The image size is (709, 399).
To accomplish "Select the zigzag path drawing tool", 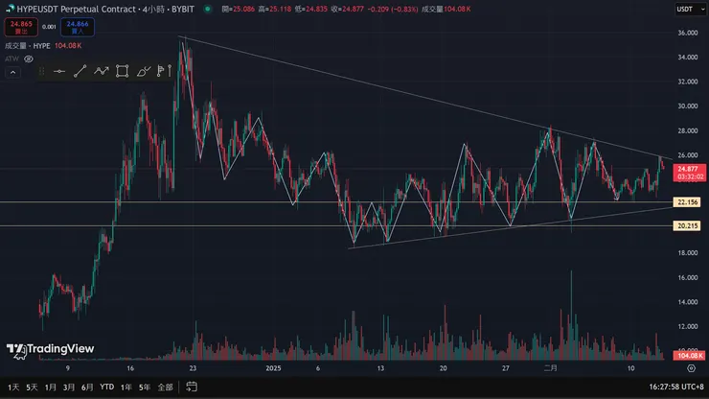I will click(x=102, y=71).
